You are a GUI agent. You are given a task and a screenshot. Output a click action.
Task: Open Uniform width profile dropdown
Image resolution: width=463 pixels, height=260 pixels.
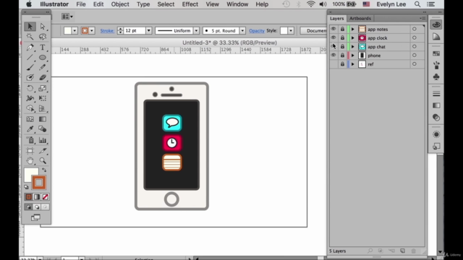[196, 30]
